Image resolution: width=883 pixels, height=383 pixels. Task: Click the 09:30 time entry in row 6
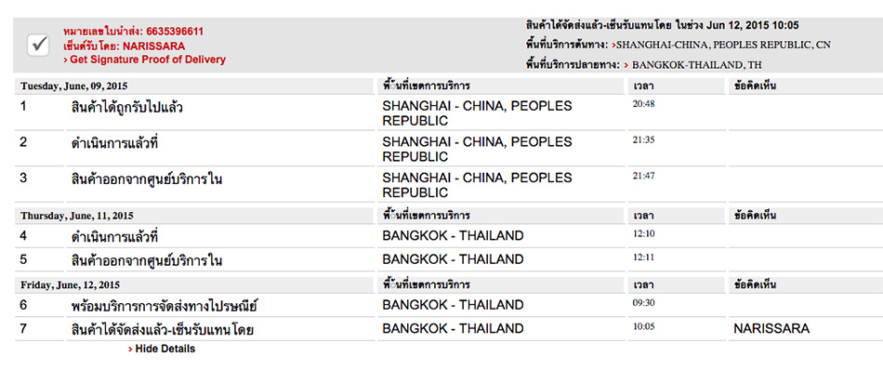pyautogui.click(x=643, y=302)
